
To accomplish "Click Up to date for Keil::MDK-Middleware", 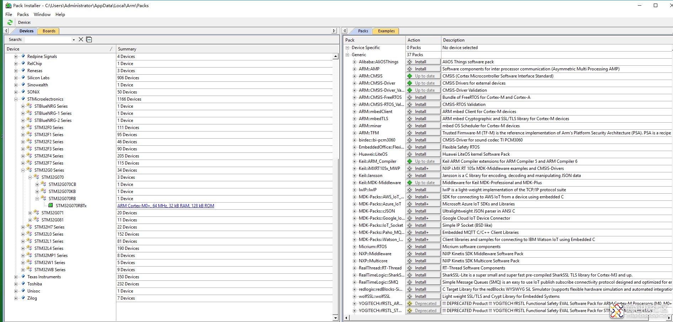I will [423, 183].
